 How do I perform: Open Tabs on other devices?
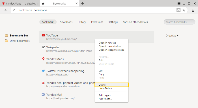click(x=135, y=22)
